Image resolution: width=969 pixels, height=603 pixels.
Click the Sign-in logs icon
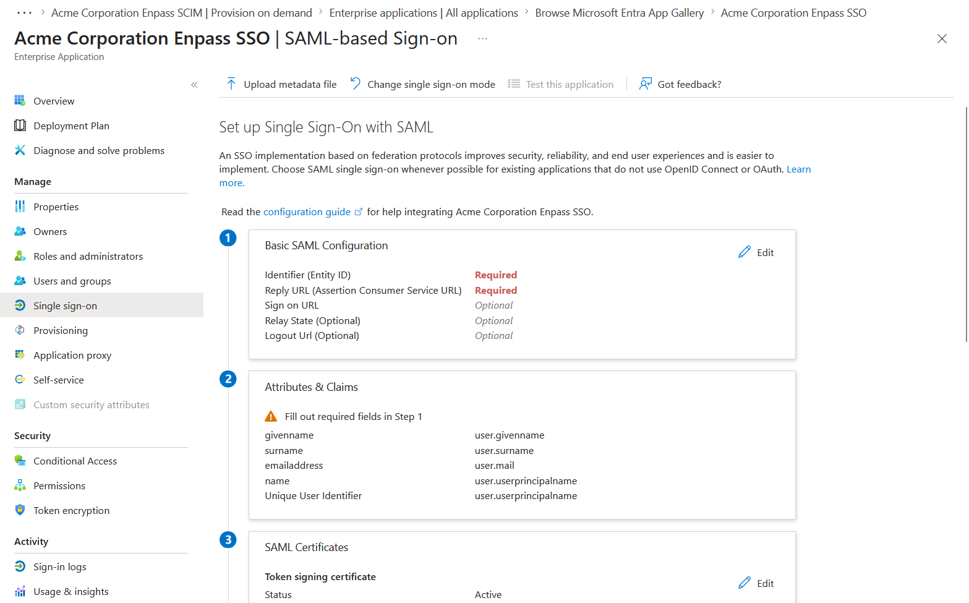tap(20, 567)
